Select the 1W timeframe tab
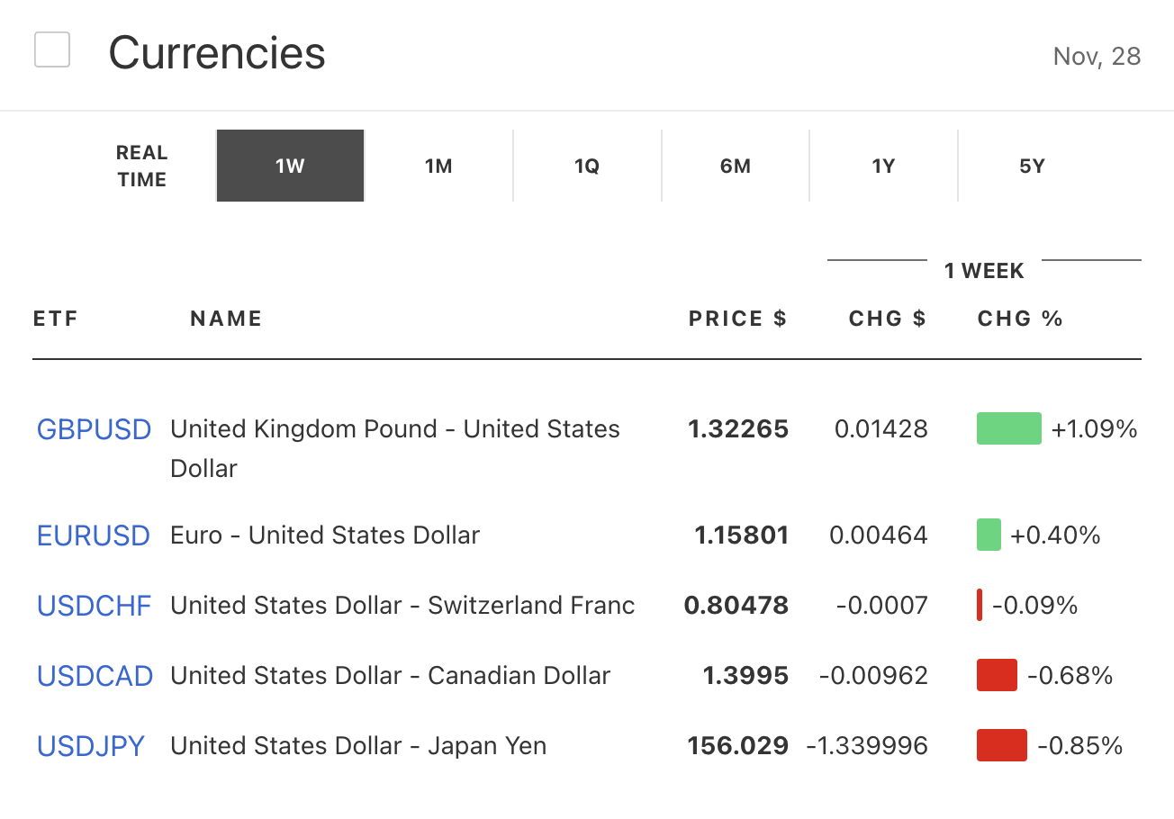Screen dimensions: 1174x819 [290, 166]
